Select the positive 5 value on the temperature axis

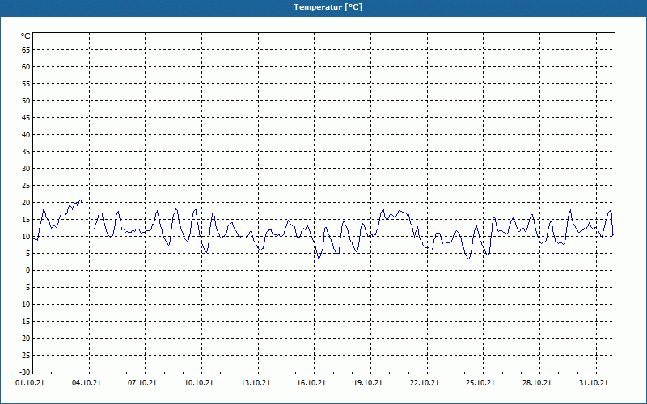click(x=28, y=254)
